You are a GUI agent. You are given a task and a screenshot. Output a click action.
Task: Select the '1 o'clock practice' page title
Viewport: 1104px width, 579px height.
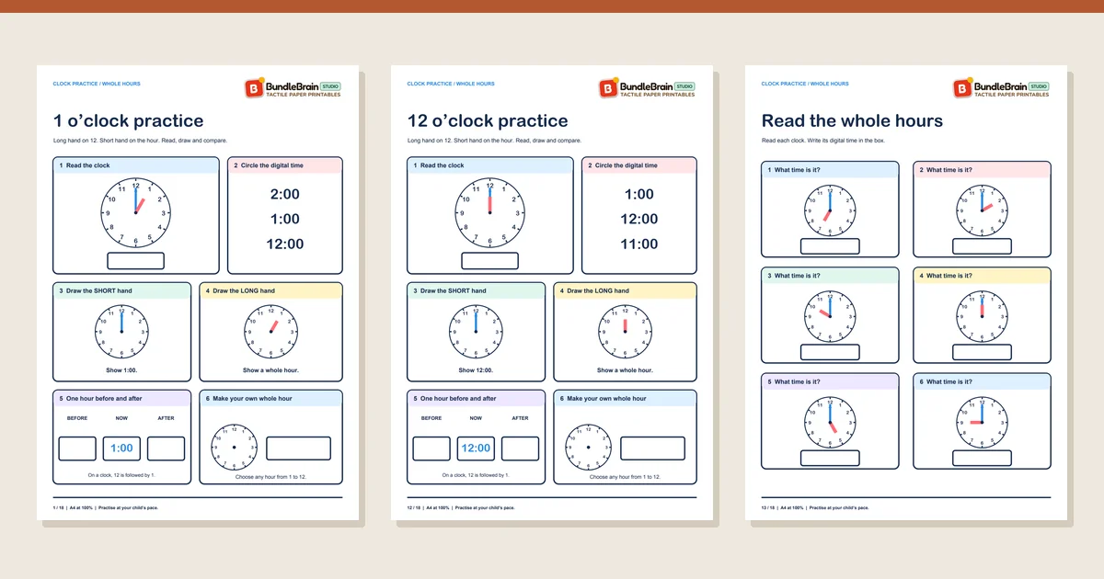pyautogui.click(x=129, y=120)
